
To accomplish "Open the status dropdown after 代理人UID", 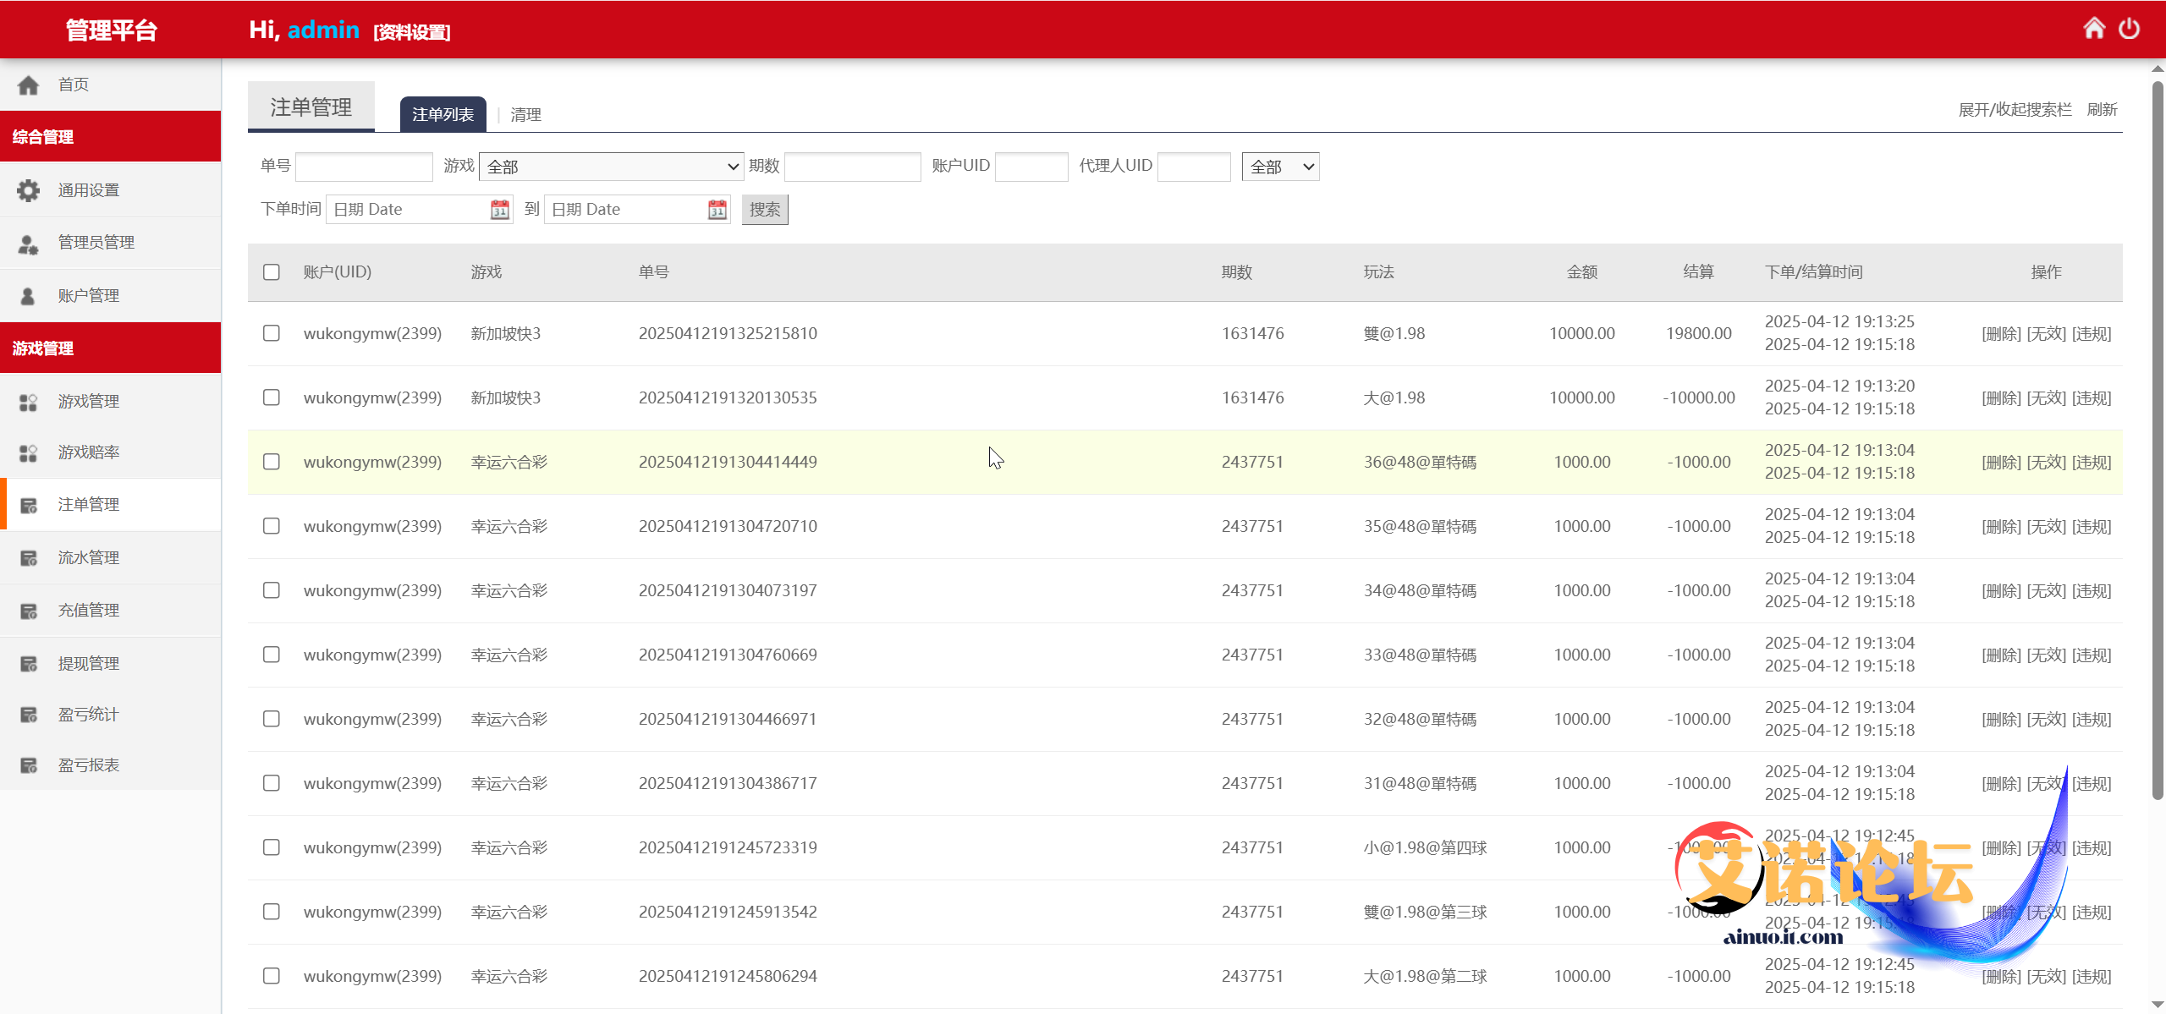I will pos(1280,167).
